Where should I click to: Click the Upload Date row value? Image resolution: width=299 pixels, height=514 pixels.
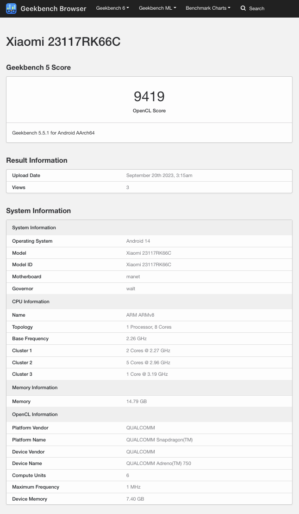[159, 175]
